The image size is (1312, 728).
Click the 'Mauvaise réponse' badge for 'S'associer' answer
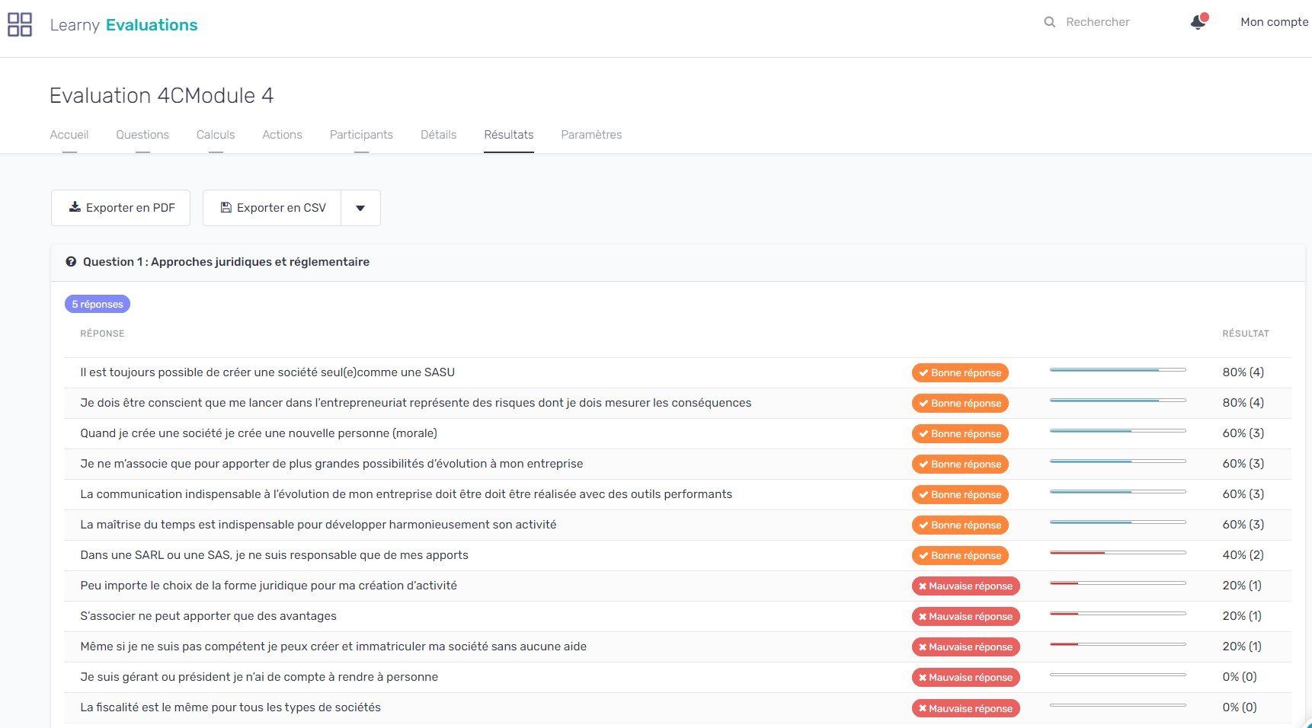[x=965, y=617]
